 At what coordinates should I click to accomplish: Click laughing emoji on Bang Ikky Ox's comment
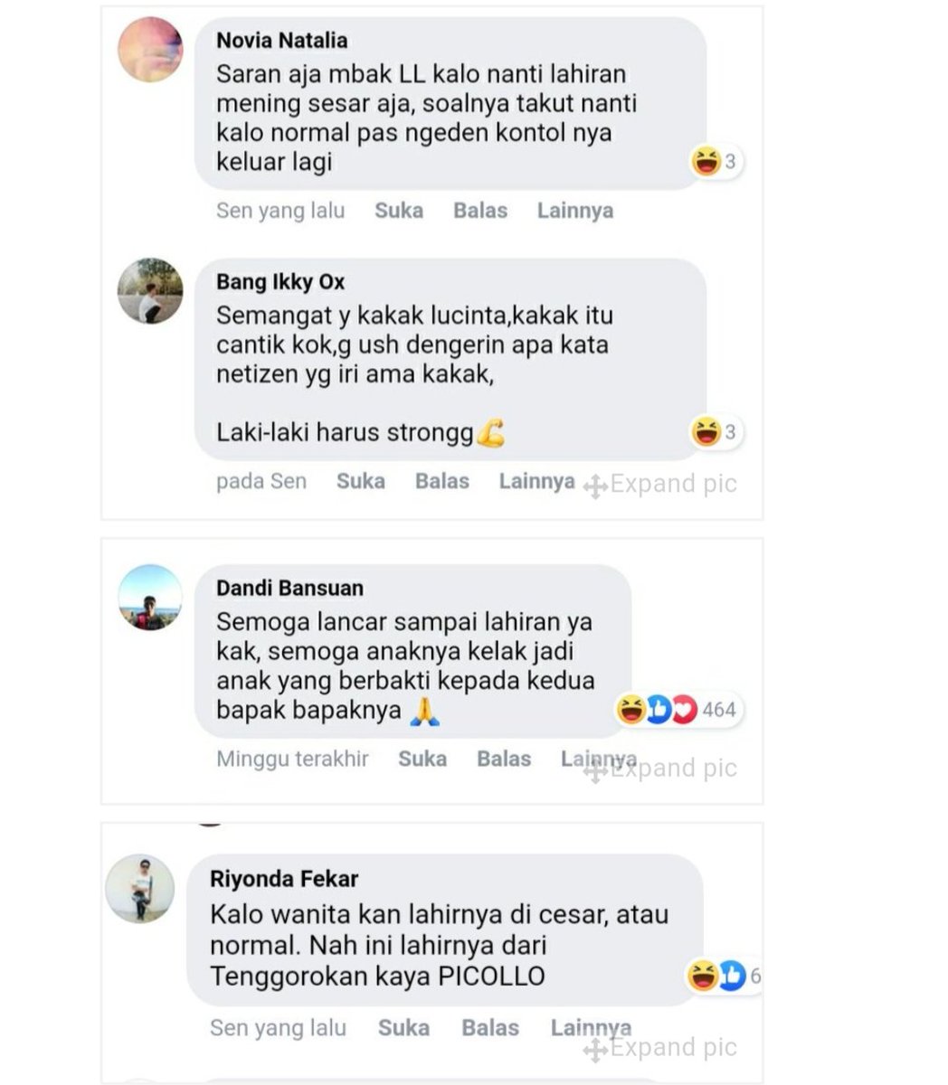pos(705,432)
